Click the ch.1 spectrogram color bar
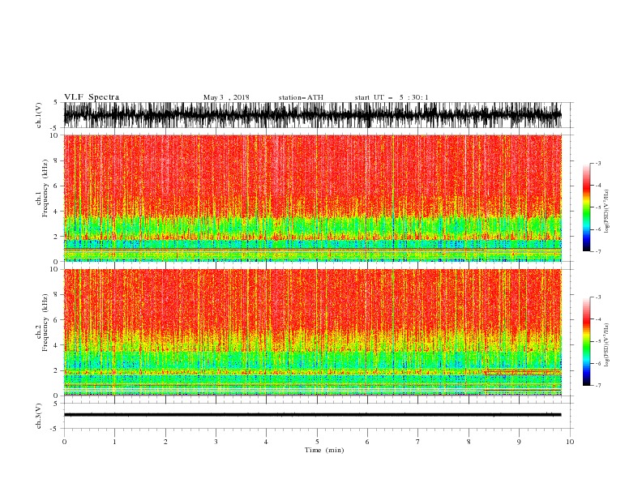Image resolution: width=642 pixels, height=496 pixels. tap(586, 207)
